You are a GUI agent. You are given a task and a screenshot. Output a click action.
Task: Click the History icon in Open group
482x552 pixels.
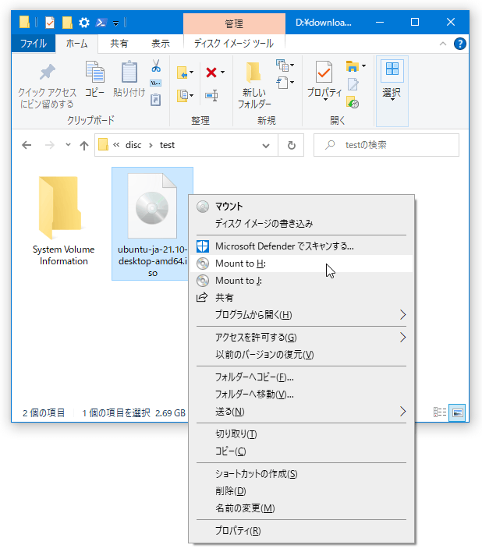coord(353,102)
